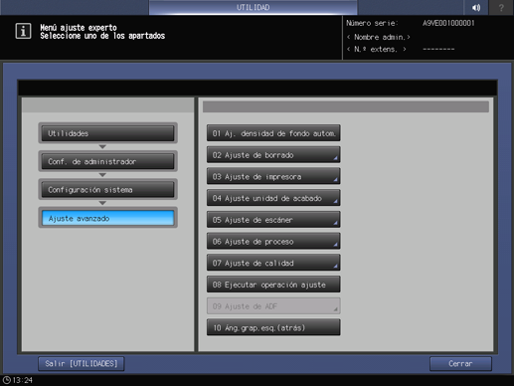Click the speaker sound icon
This screenshot has width=514, height=386.
476,7
